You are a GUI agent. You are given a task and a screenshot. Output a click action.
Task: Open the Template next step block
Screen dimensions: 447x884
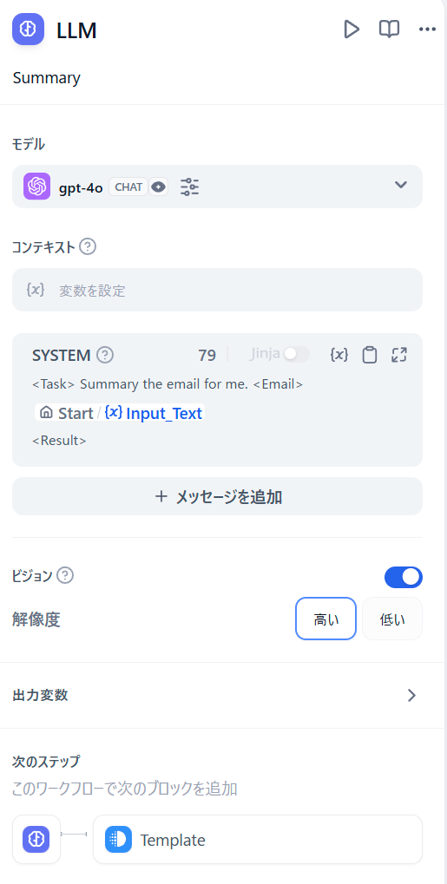[258, 840]
